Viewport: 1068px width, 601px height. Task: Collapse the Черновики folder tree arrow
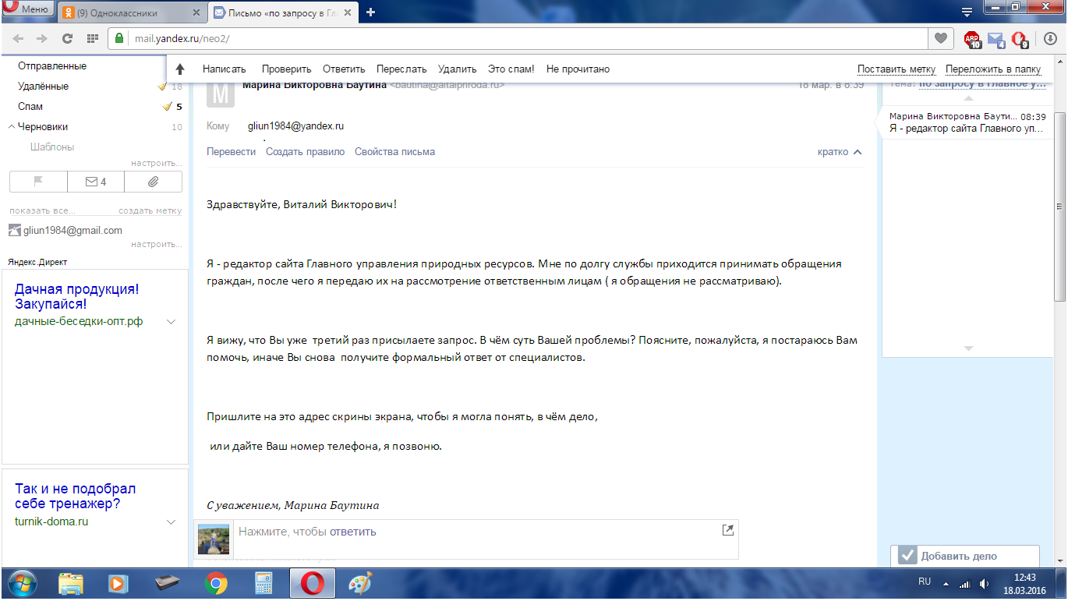point(11,127)
